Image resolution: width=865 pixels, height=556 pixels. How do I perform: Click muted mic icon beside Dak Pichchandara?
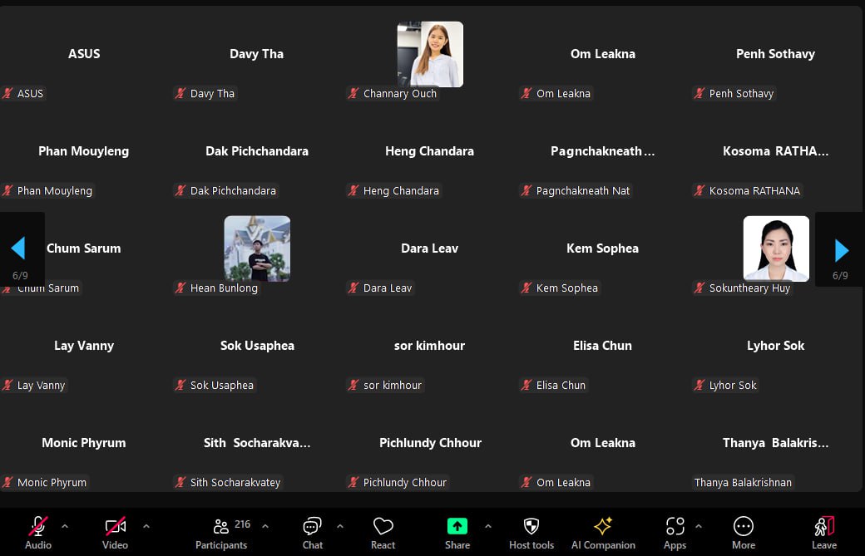coord(180,190)
